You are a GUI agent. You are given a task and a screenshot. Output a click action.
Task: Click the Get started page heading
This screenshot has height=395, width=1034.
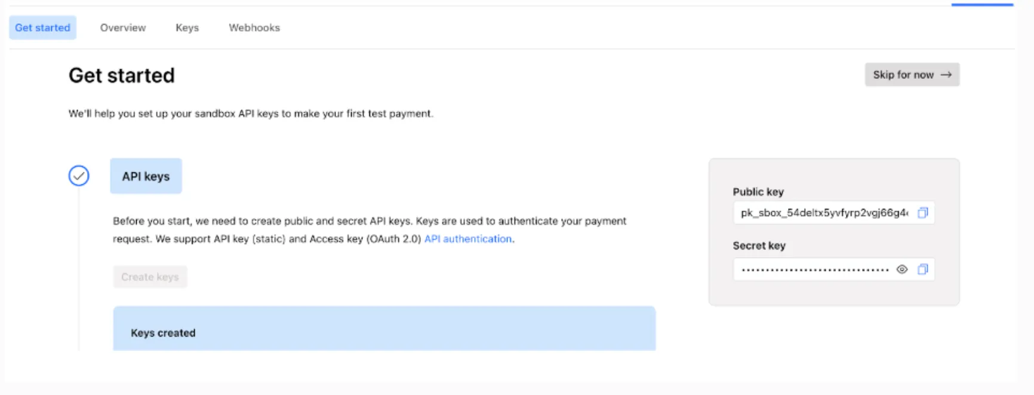[x=122, y=75]
